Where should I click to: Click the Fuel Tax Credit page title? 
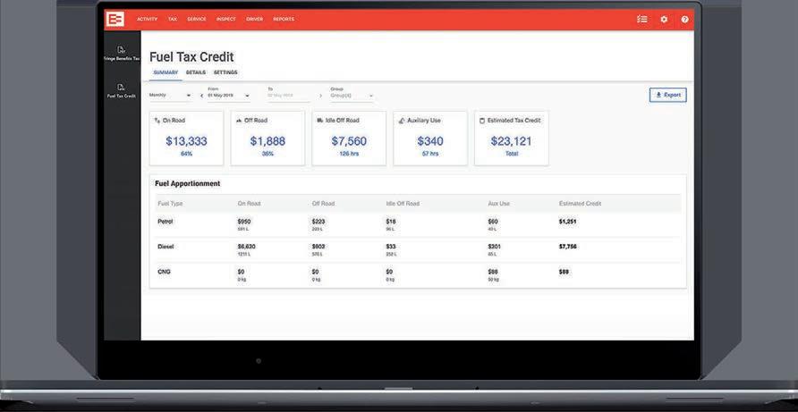(191, 57)
